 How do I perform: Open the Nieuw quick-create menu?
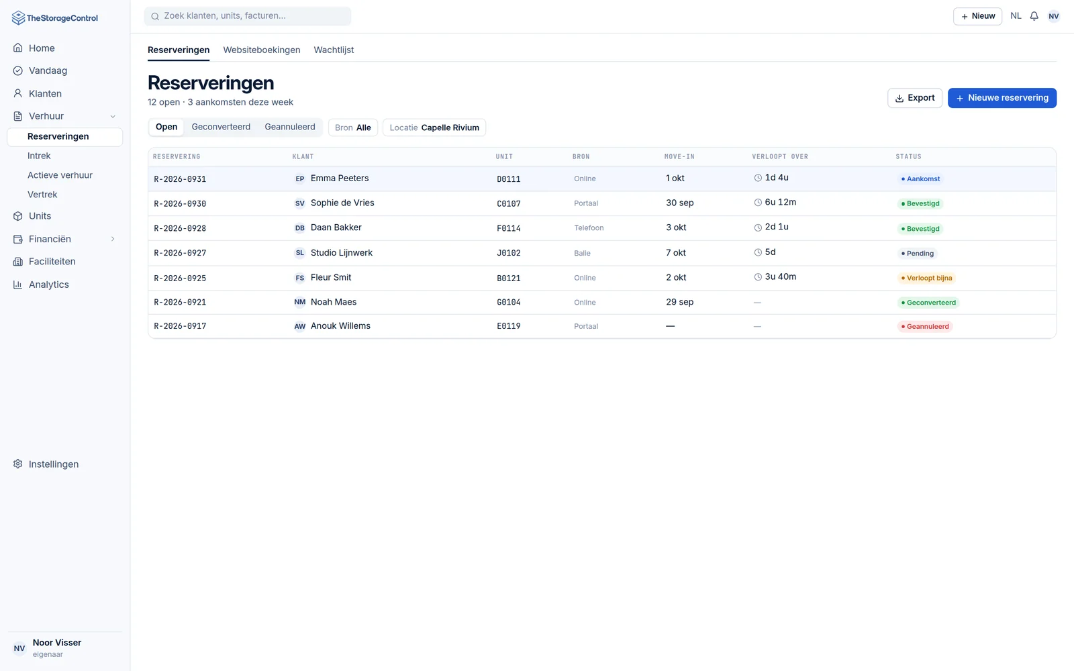point(977,16)
